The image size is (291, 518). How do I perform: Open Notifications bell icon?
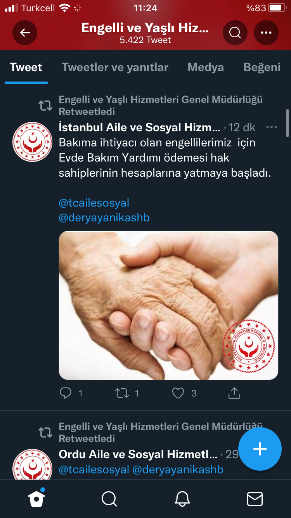pyautogui.click(x=182, y=499)
